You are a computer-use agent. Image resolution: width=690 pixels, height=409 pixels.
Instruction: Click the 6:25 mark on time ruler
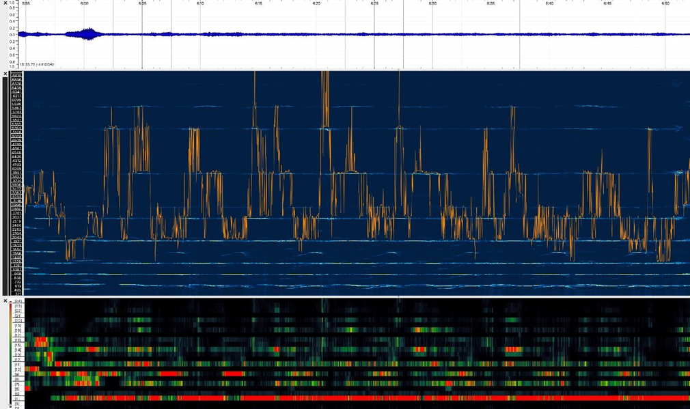click(x=374, y=3)
